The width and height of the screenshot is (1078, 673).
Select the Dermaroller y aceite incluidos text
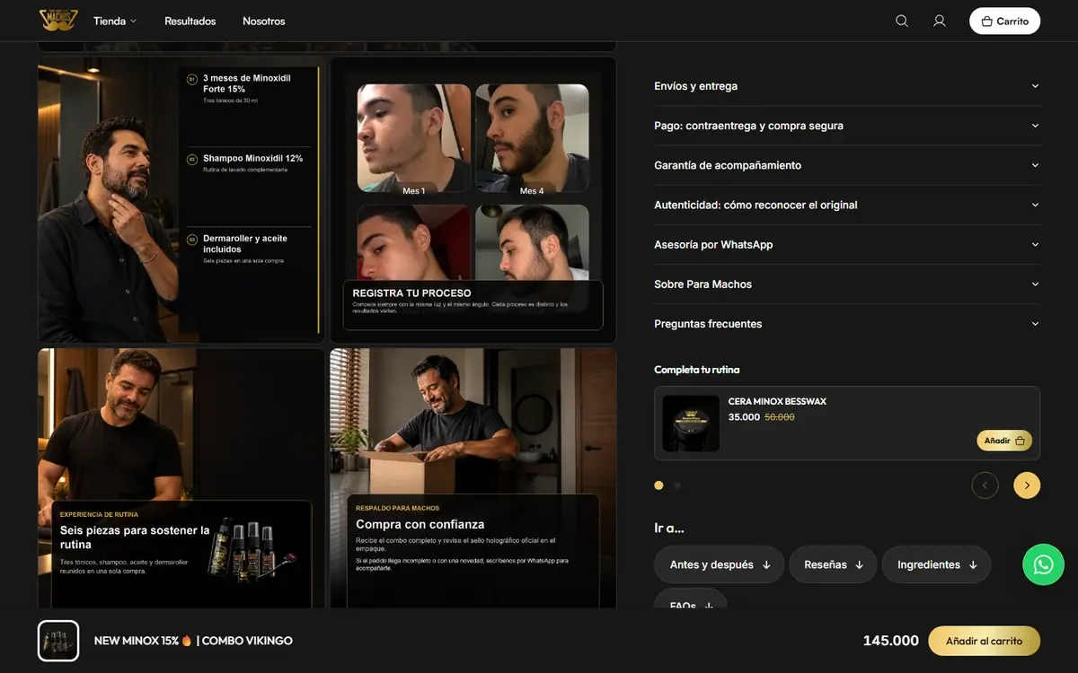tap(245, 244)
